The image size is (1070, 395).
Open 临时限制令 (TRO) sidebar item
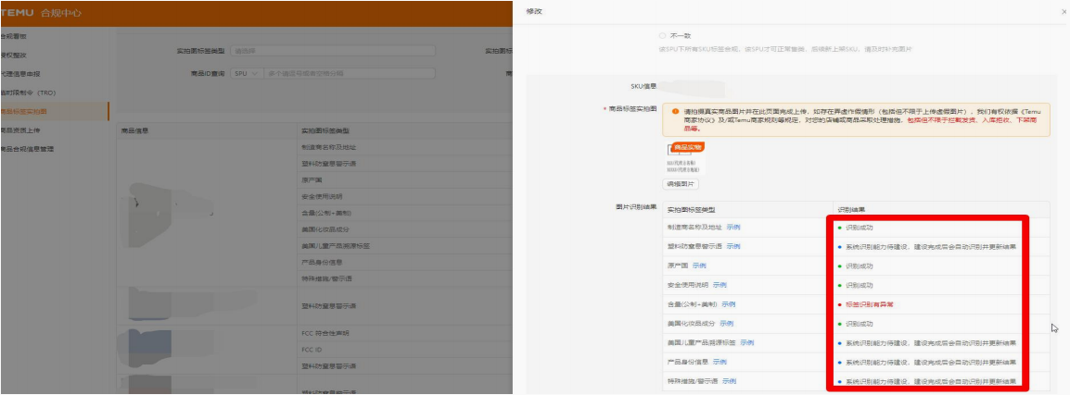[x=27, y=93]
